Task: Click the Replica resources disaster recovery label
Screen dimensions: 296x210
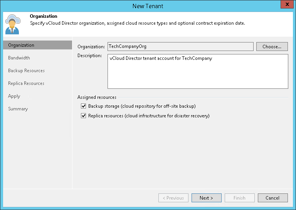Action: pyautogui.click(x=149, y=116)
